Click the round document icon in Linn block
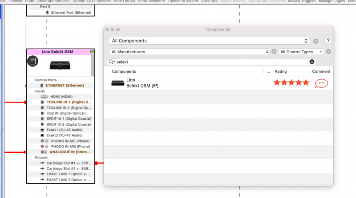This screenshot has width=356, height=198. pos(32,61)
